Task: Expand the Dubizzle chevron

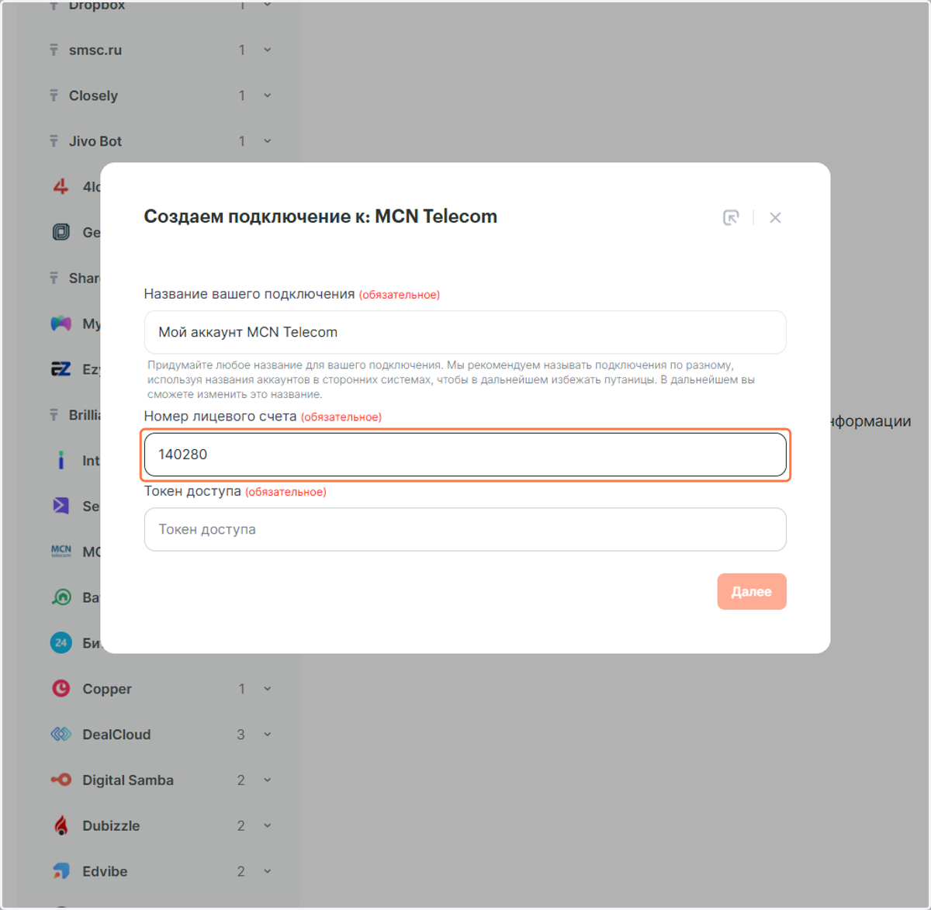Action: click(267, 825)
